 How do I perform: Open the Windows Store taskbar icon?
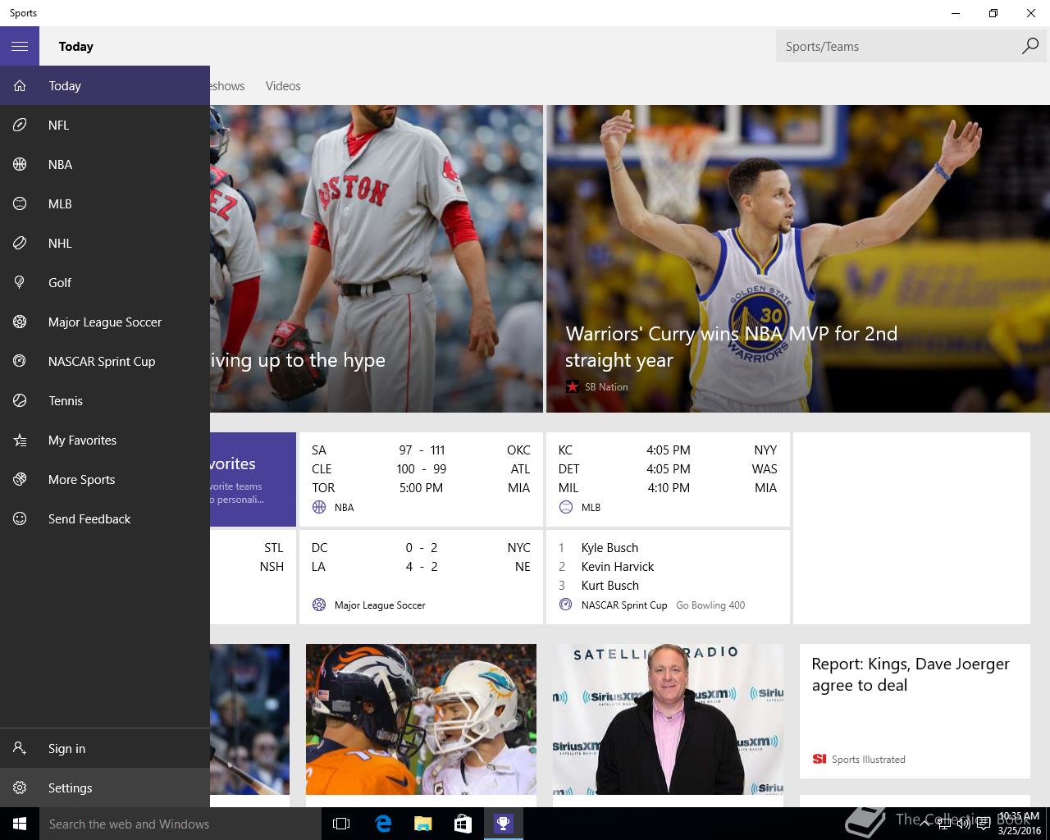click(463, 824)
